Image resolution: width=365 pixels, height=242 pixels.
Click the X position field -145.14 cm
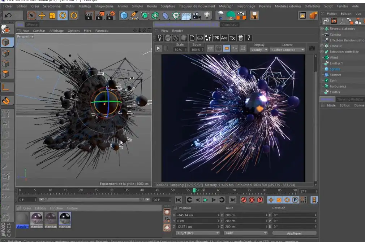tap(198, 215)
